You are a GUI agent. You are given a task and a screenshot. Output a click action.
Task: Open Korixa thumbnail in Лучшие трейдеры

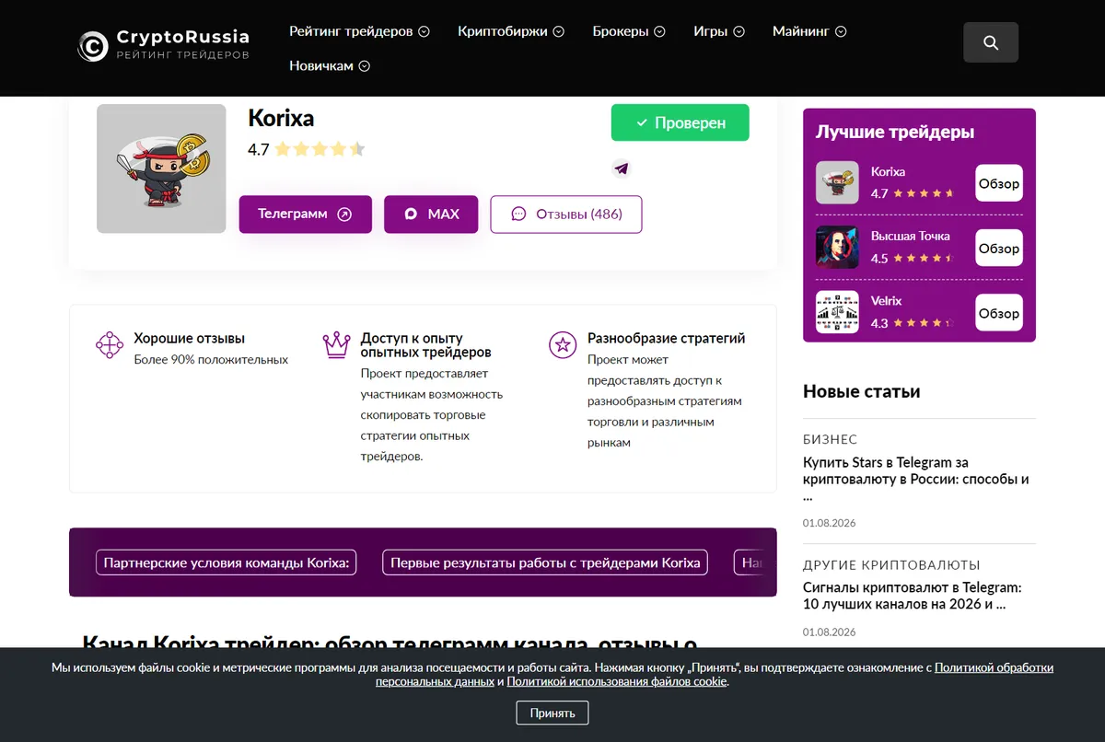pyautogui.click(x=837, y=182)
